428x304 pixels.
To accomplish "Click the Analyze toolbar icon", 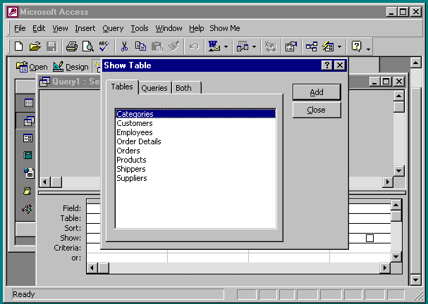I will 243,47.
